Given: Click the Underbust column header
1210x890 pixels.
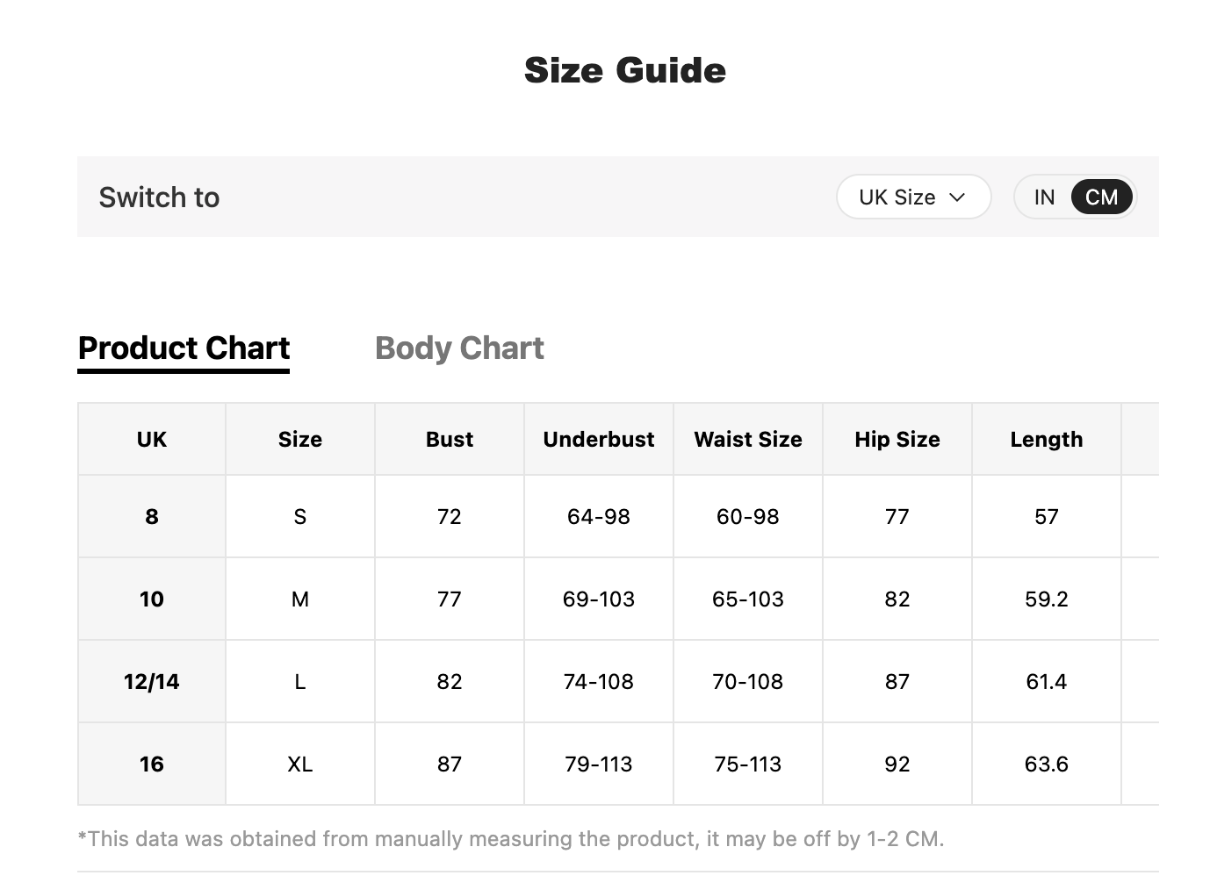Looking at the screenshot, I should [x=599, y=439].
